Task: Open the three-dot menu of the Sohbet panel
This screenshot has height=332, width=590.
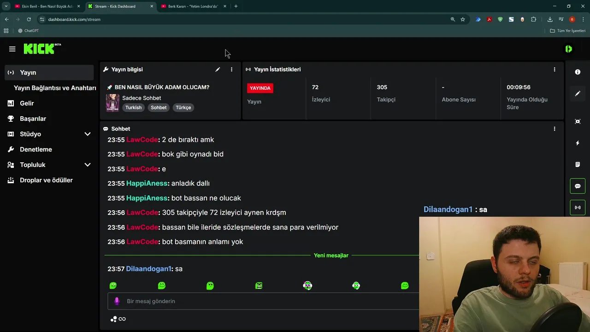Action: coord(555,129)
